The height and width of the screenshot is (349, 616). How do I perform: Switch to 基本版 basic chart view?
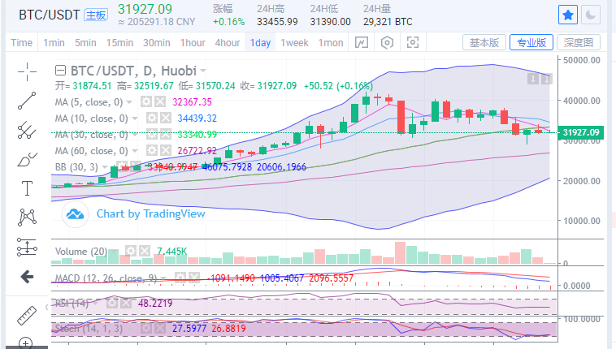pyautogui.click(x=484, y=42)
